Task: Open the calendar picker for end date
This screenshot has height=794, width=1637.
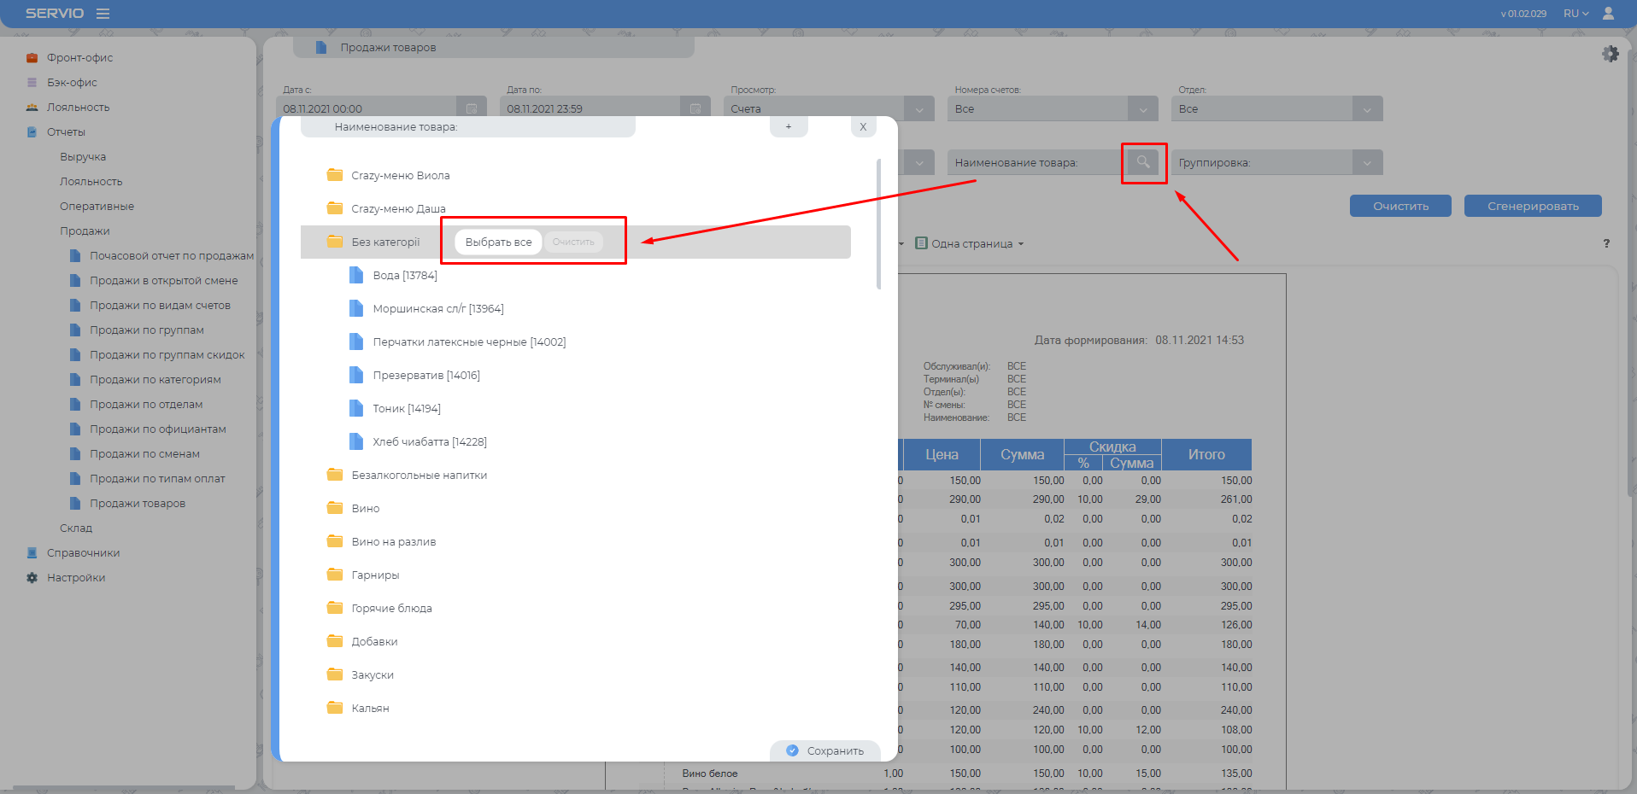Action: (x=695, y=108)
